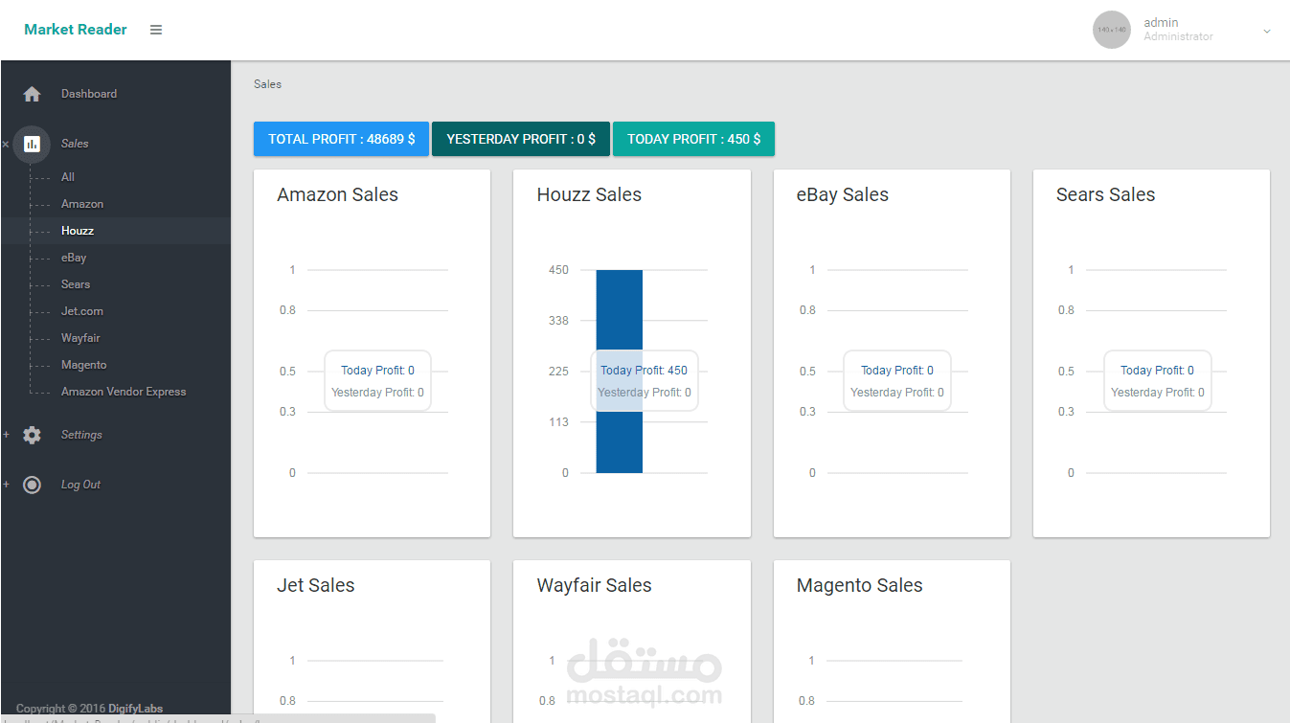Click the Settings gear icon
This screenshot has height=723, width=1290.
tap(32, 435)
